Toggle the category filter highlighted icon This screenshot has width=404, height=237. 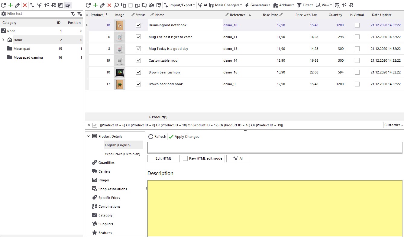pos(68,5)
